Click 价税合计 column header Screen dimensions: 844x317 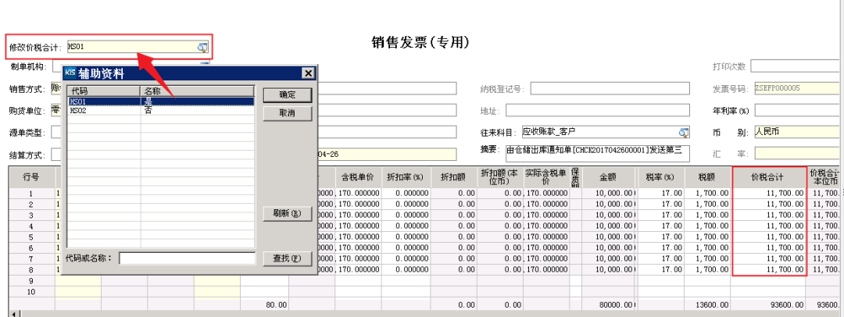769,177
